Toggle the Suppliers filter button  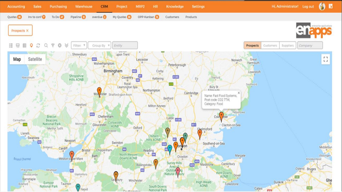click(287, 45)
